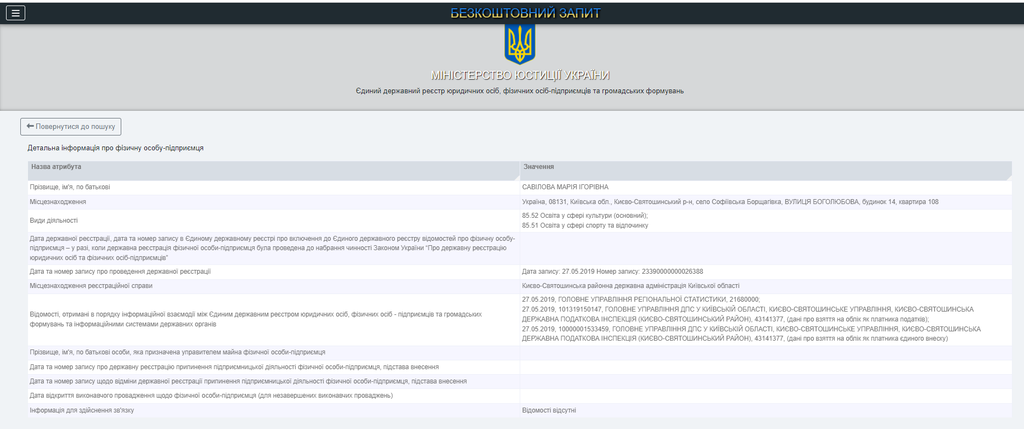Click 'Інформація для здійснення зв'язку' attribute label
This screenshot has width=1024, height=429.
click(x=82, y=410)
